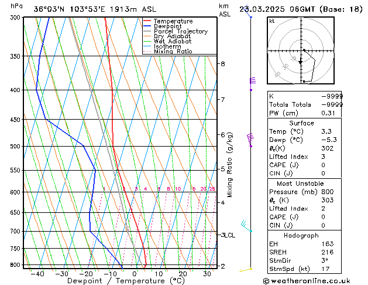The height and width of the screenshot is (285, 368).
Task: Click the coordinates title '36°03'N 103°53'E 1913m ASL'
Action: coord(95,9)
